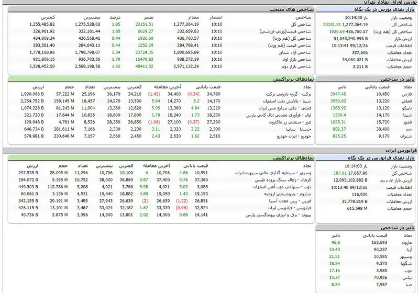Click Farabourse trade count 116,930
This screenshot has height=293, width=419.
coord(360,195)
